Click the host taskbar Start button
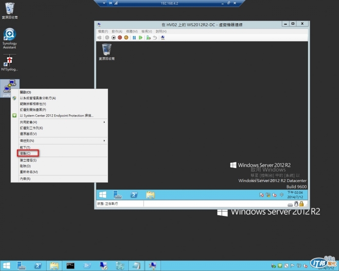Image resolution: width=339 pixels, height=271 pixels. (6, 265)
